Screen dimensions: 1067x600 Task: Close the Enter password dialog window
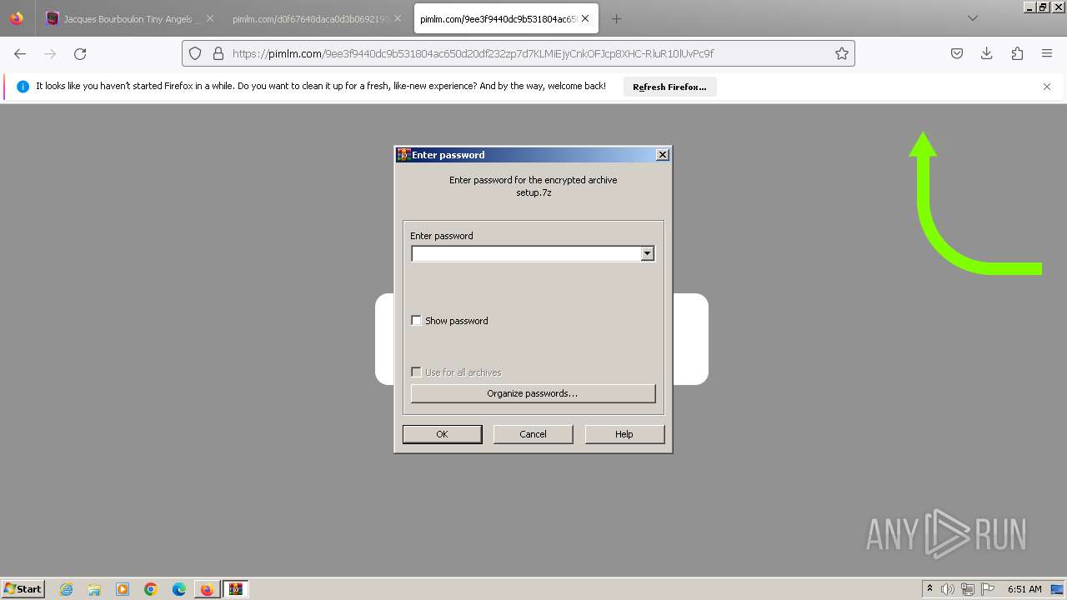663,155
